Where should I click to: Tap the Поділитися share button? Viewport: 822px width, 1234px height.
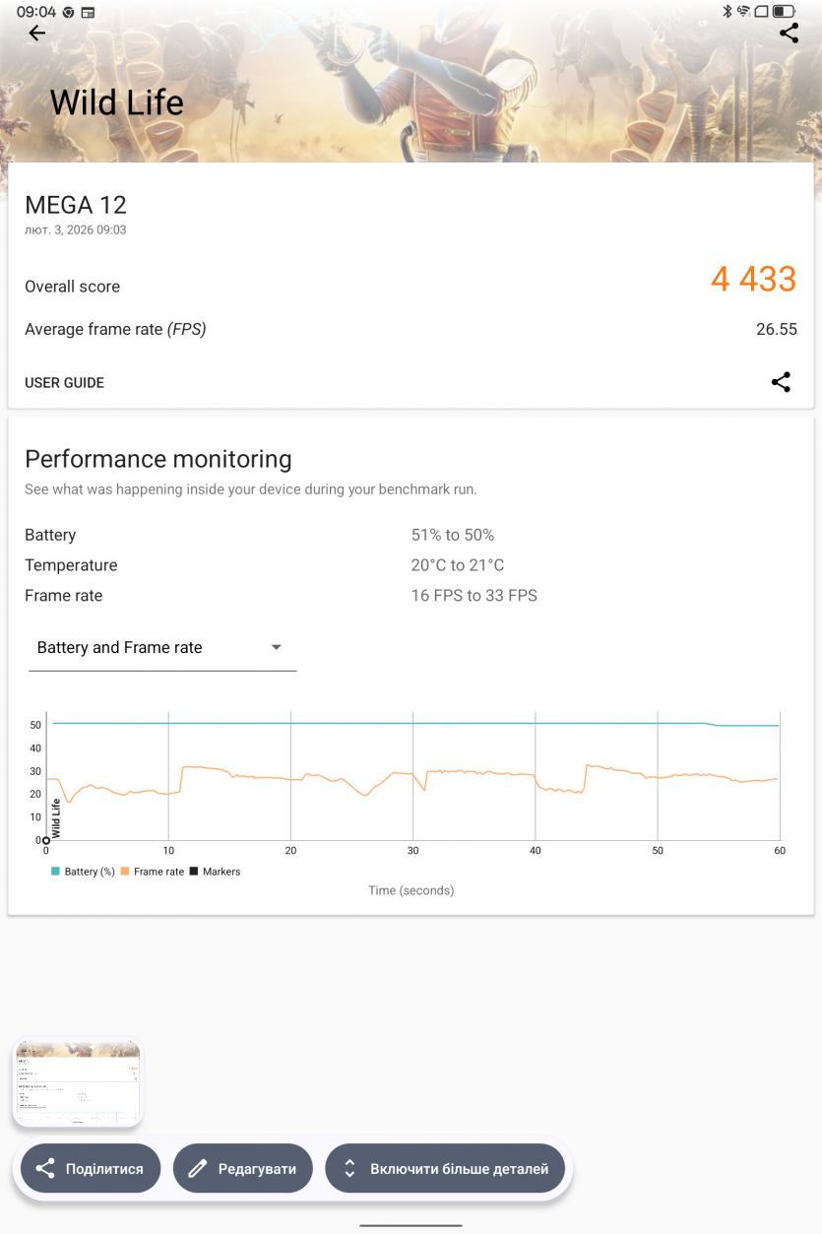point(90,1169)
